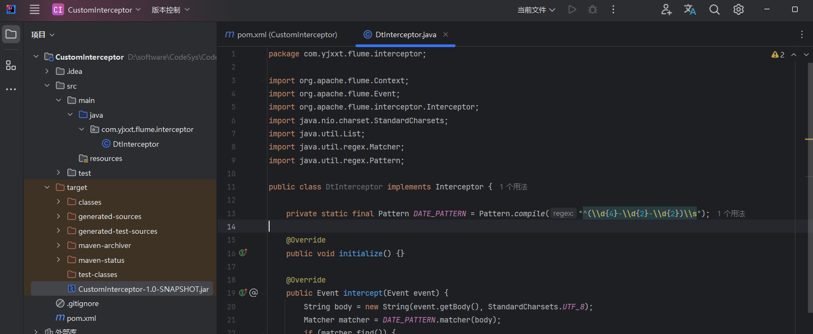Viewport: 813px width, 334px height.
Task: Click the @ gutter marker at line 19
Action: (x=253, y=293)
